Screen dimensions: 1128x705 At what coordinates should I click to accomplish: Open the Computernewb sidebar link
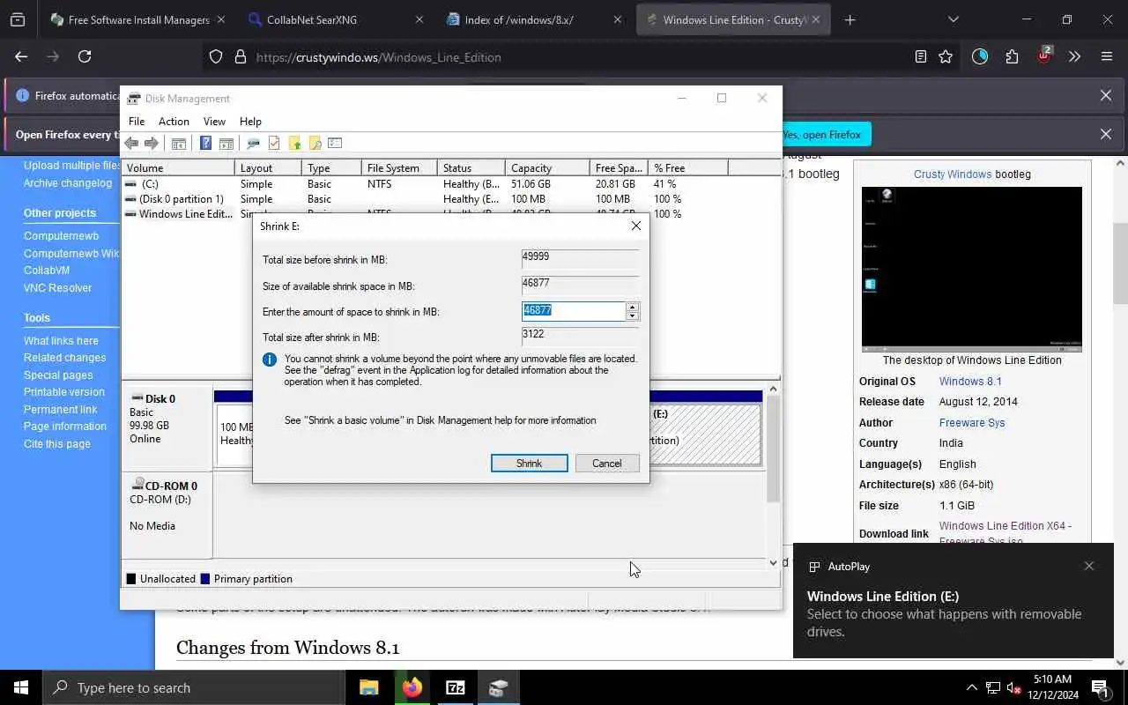coord(61,236)
